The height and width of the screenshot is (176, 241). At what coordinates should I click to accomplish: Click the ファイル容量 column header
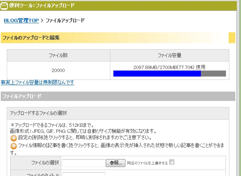[x=169, y=56]
